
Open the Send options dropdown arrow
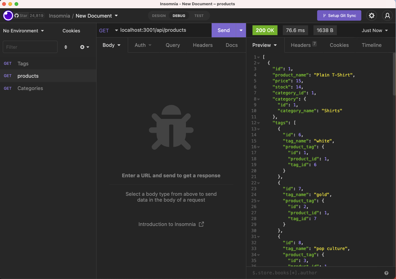(241, 30)
